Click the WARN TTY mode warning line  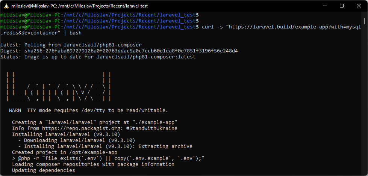tap(88, 110)
